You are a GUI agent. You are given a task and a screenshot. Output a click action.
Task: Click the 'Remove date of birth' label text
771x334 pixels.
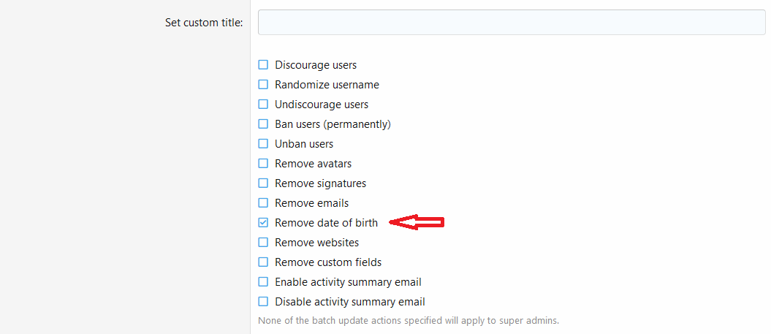click(x=326, y=223)
